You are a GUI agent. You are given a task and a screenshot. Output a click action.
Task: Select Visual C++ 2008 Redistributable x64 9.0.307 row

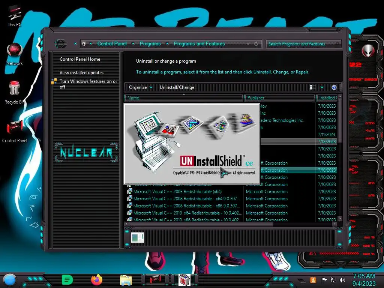point(187,199)
